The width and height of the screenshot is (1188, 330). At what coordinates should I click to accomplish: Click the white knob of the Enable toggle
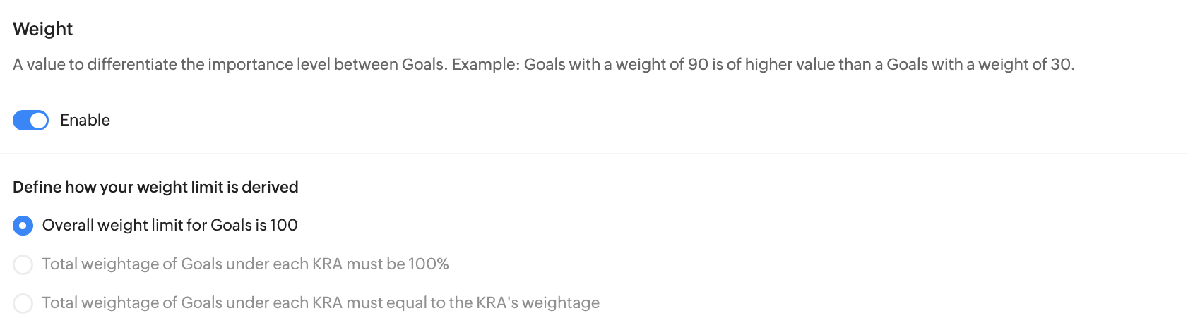[39, 121]
